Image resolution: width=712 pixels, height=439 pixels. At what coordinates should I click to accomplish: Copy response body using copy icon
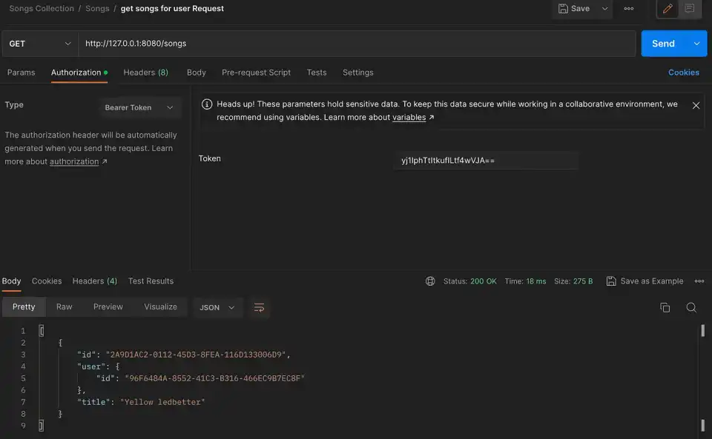click(665, 307)
